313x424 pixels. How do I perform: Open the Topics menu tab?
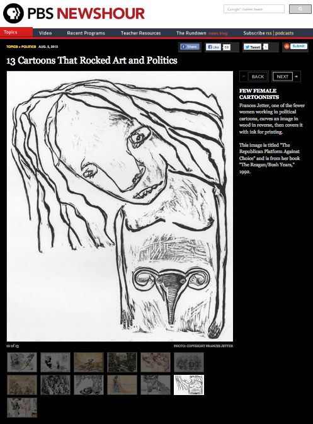[x=16, y=32]
